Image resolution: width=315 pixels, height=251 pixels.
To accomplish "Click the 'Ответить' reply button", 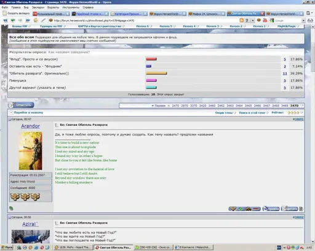I will (22, 105).
